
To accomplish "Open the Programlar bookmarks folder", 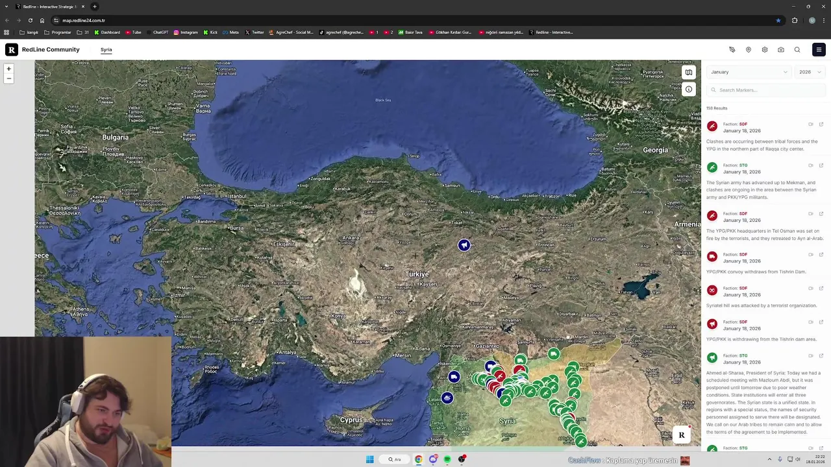I will click(x=58, y=32).
